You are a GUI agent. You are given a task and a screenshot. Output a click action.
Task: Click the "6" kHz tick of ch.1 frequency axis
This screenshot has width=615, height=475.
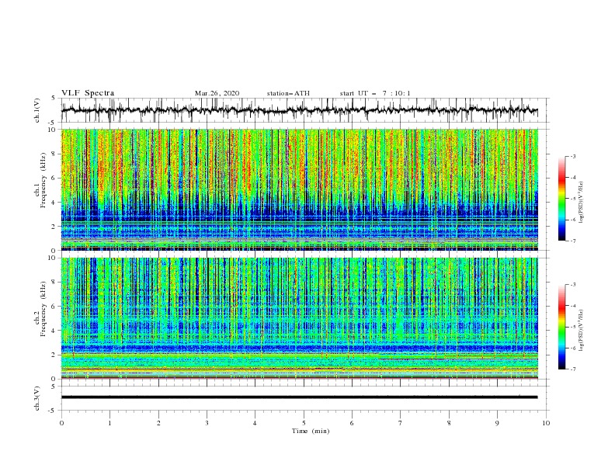coord(55,178)
